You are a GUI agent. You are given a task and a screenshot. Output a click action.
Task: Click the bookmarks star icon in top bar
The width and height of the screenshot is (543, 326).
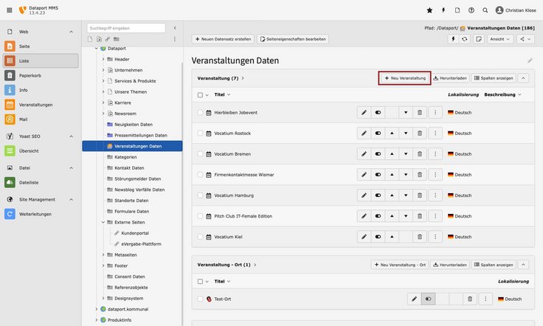(430, 10)
